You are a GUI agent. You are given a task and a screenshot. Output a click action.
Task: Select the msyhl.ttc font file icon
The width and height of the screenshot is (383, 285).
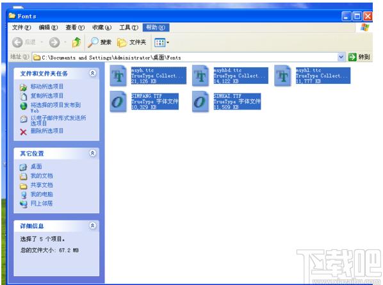[282, 76]
